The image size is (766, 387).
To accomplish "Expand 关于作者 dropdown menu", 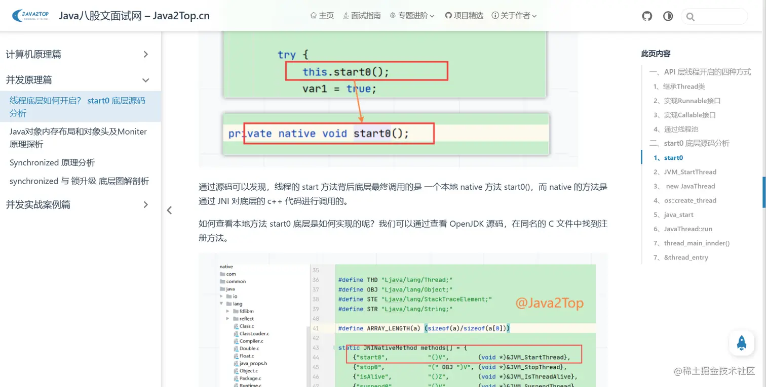I will [514, 16].
